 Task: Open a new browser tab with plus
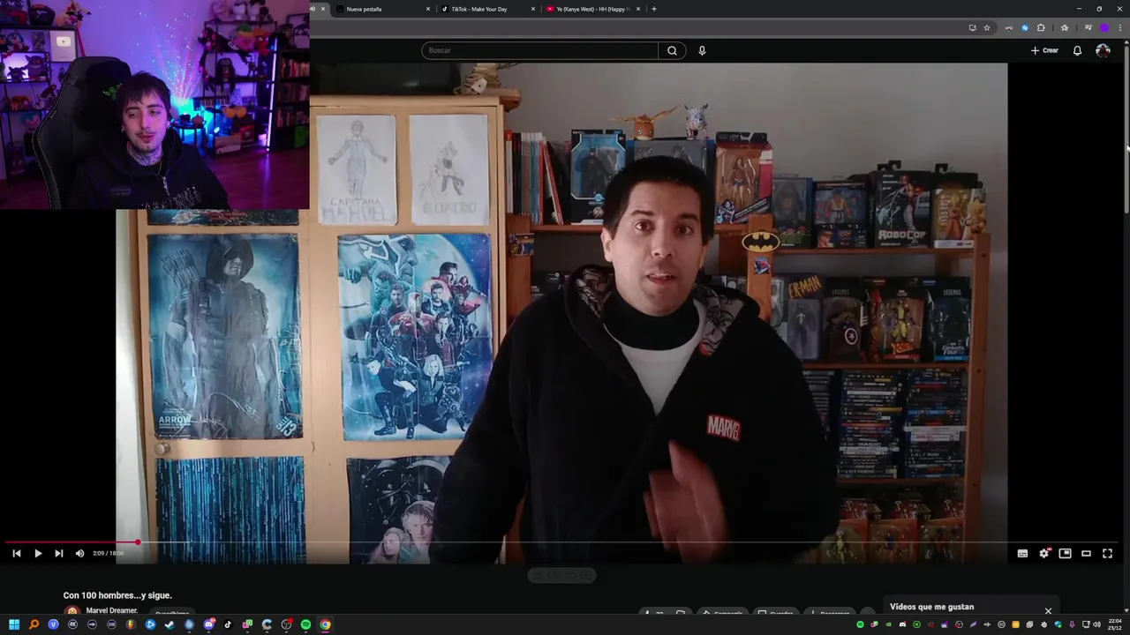click(653, 9)
